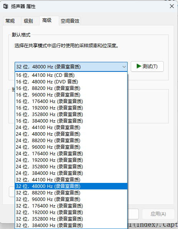Click the speaker icon in title bar
This screenshot has height=229, width=178.
pyautogui.click(x=5, y=6)
